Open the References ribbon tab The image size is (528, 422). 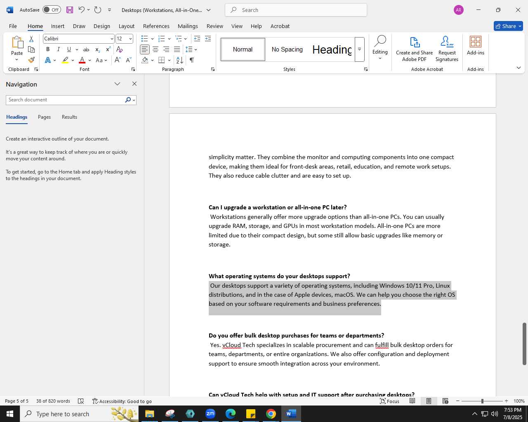coord(156,26)
